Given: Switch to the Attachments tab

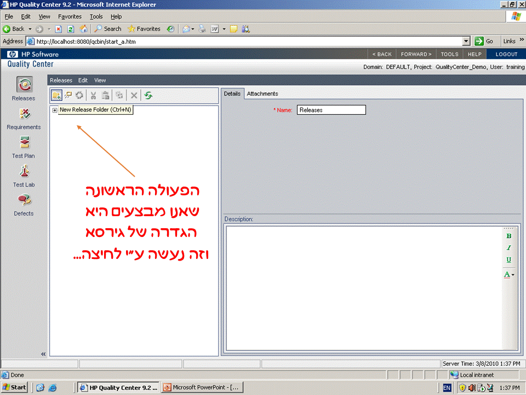Looking at the screenshot, I should tap(262, 94).
